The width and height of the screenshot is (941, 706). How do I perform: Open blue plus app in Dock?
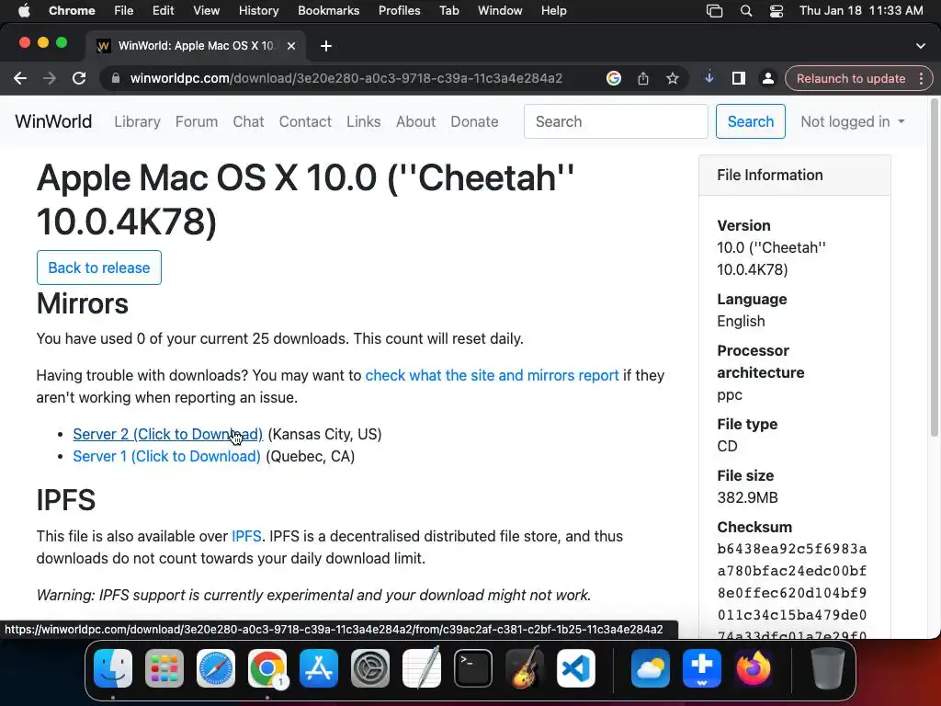[701, 668]
